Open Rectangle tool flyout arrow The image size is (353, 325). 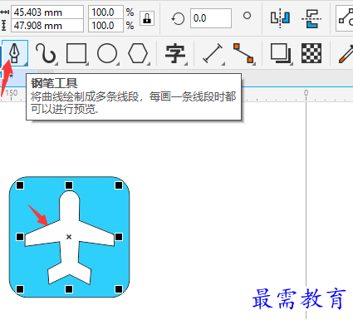point(87,64)
